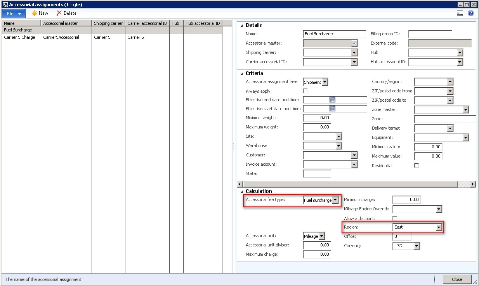Click the Close button
The image size is (479, 286).
457,279
